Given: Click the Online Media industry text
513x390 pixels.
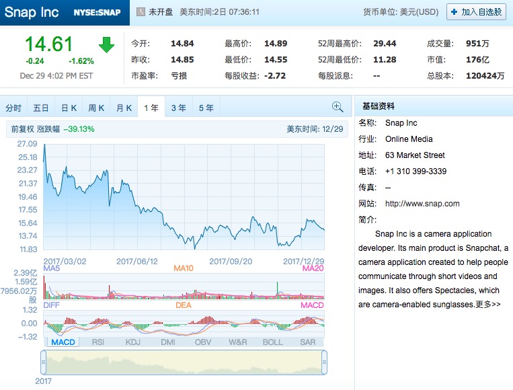Looking at the screenshot, I should click(409, 139).
